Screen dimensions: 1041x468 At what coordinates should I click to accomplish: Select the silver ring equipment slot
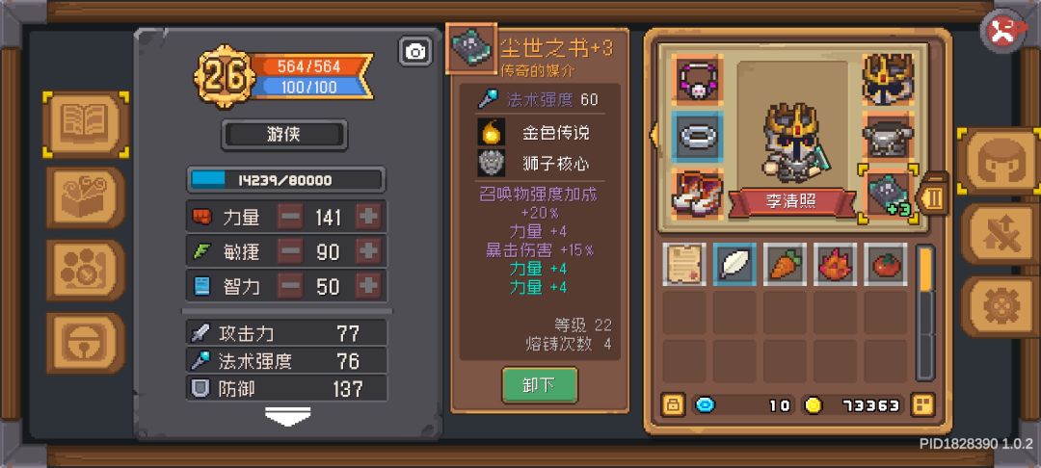tap(697, 137)
